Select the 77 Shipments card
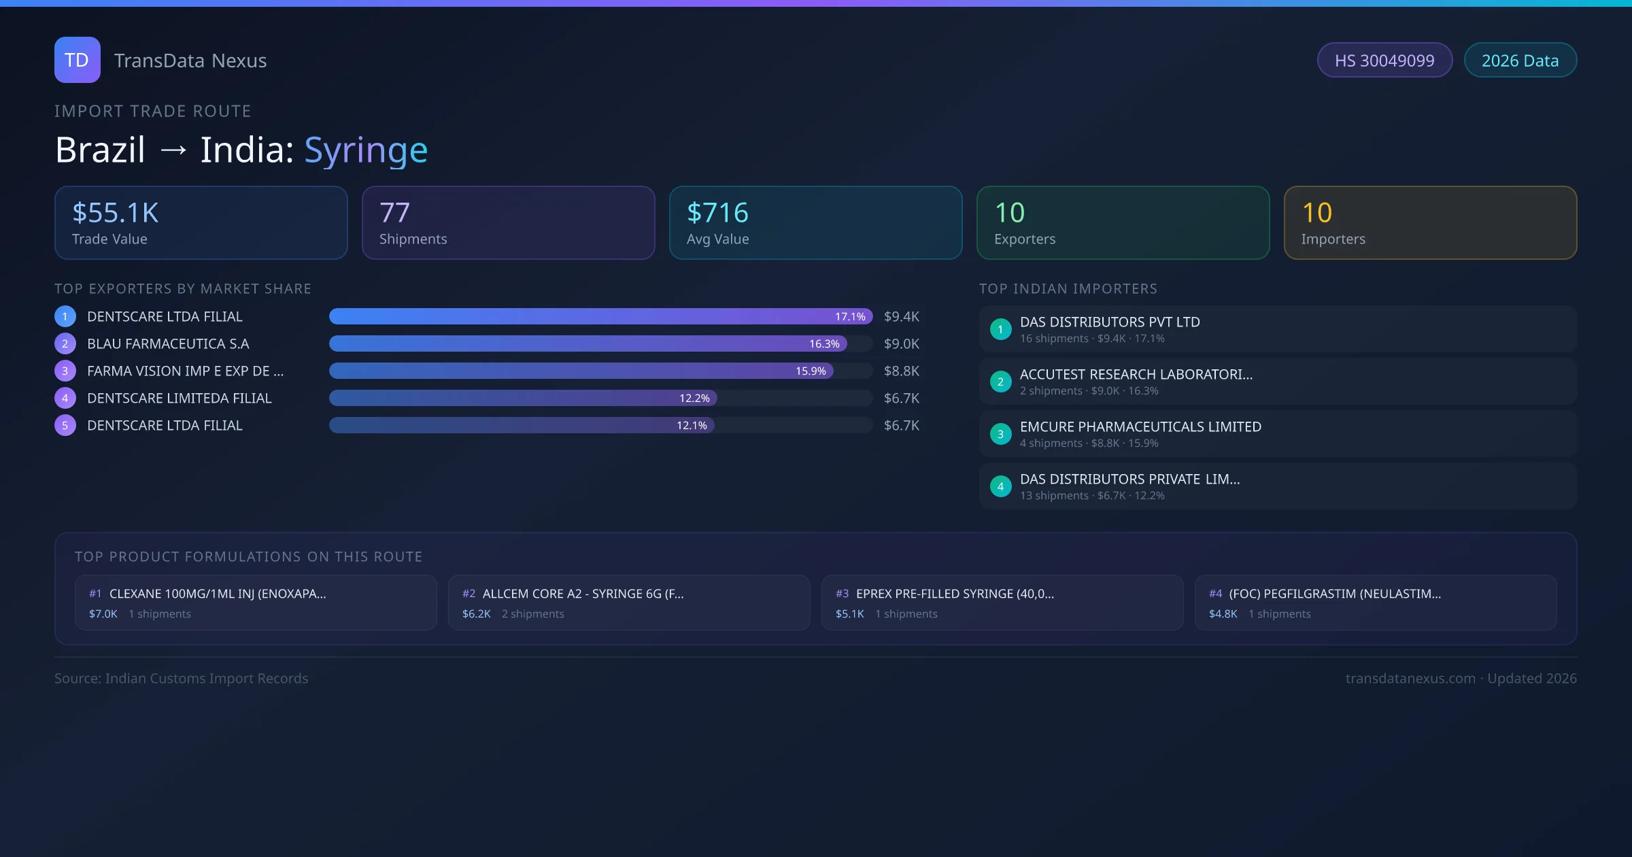Image resolution: width=1632 pixels, height=857 pixels. [508, 223]
